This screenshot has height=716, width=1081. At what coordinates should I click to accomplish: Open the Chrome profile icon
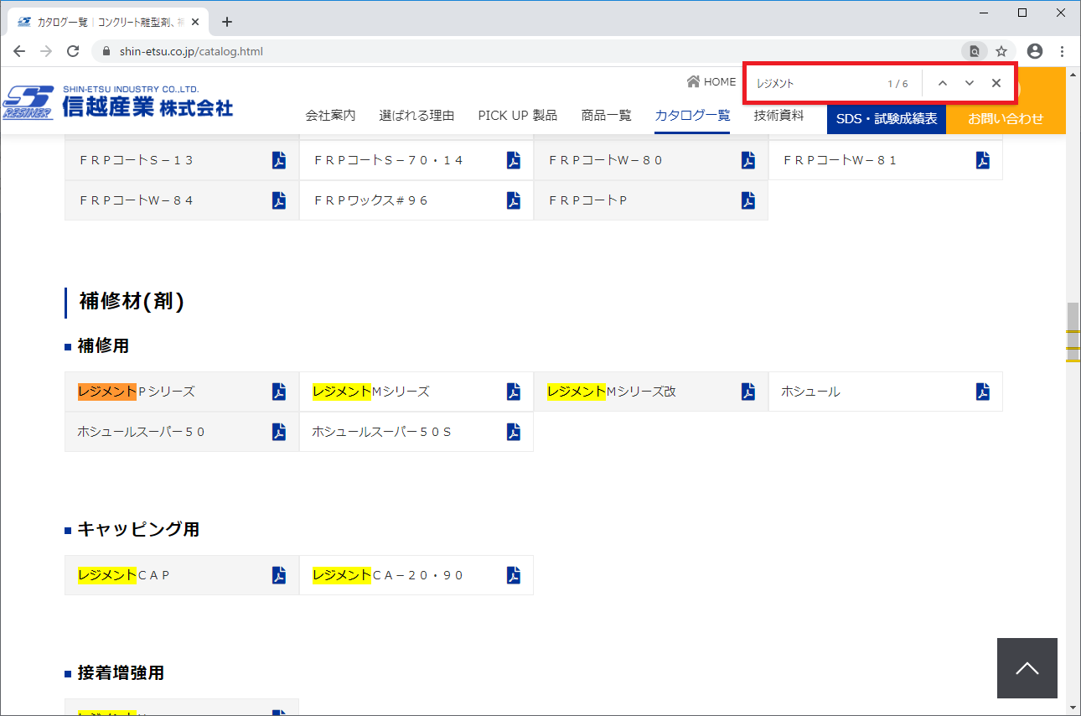pos(1035,51)
